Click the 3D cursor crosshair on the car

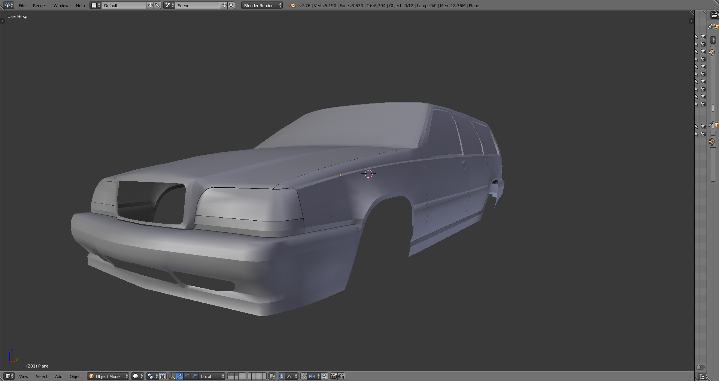[x=369, y=173]
